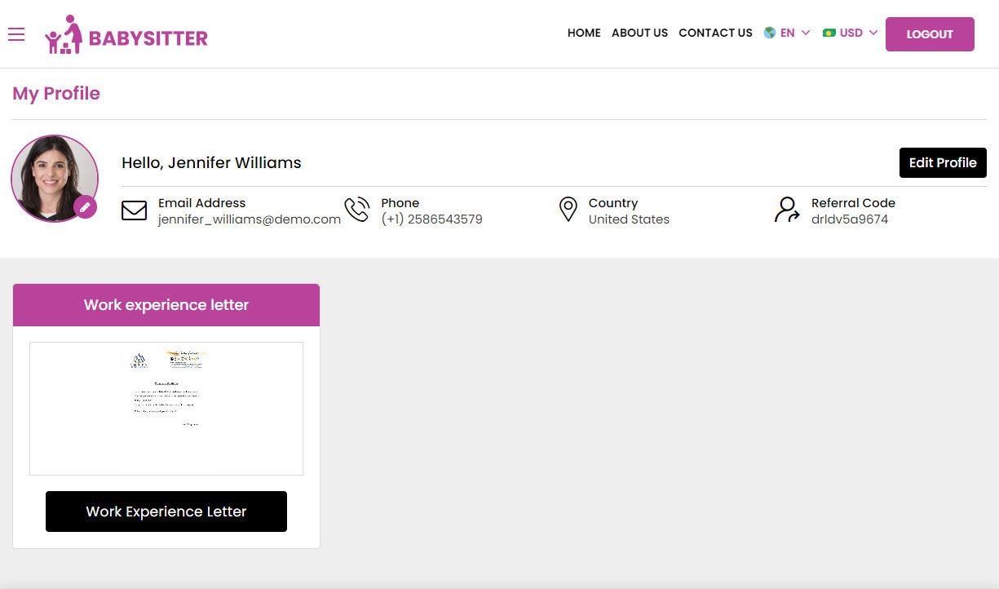Click the black Work Experience Letter button
999x589 pixels.
tap(166, 511)
